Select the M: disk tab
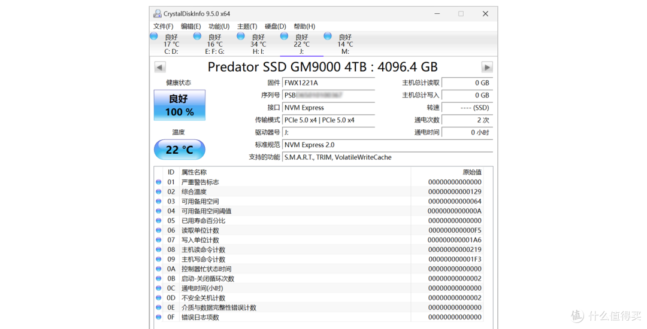 tap(346, 44)
